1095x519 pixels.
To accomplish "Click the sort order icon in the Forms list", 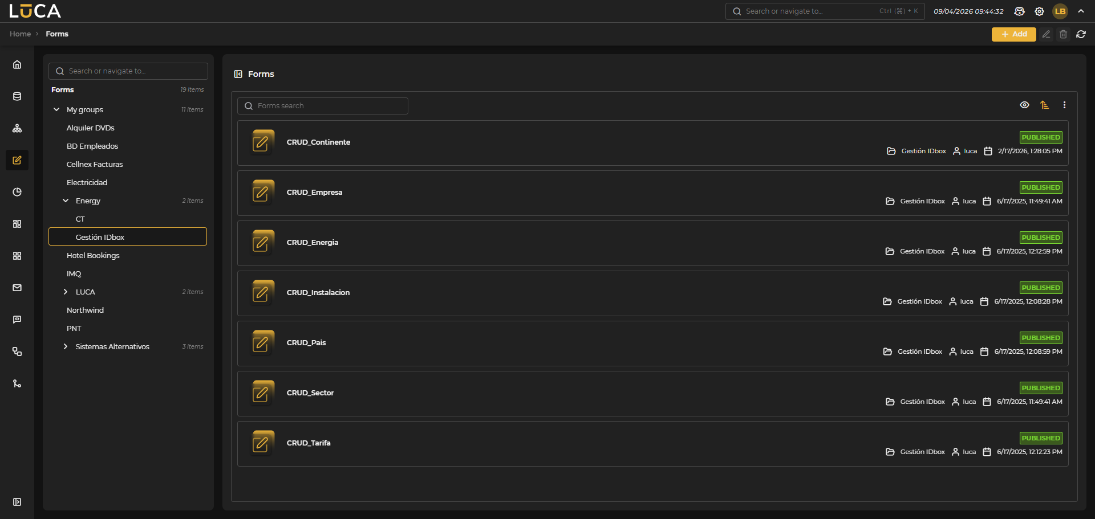I will pyautogui.click(x=1044, y=105).
